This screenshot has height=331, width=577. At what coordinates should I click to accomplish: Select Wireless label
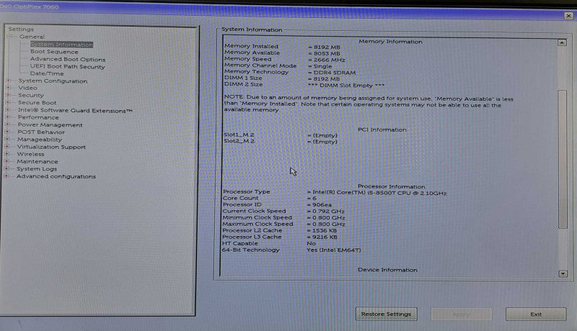tap(30, 154)
